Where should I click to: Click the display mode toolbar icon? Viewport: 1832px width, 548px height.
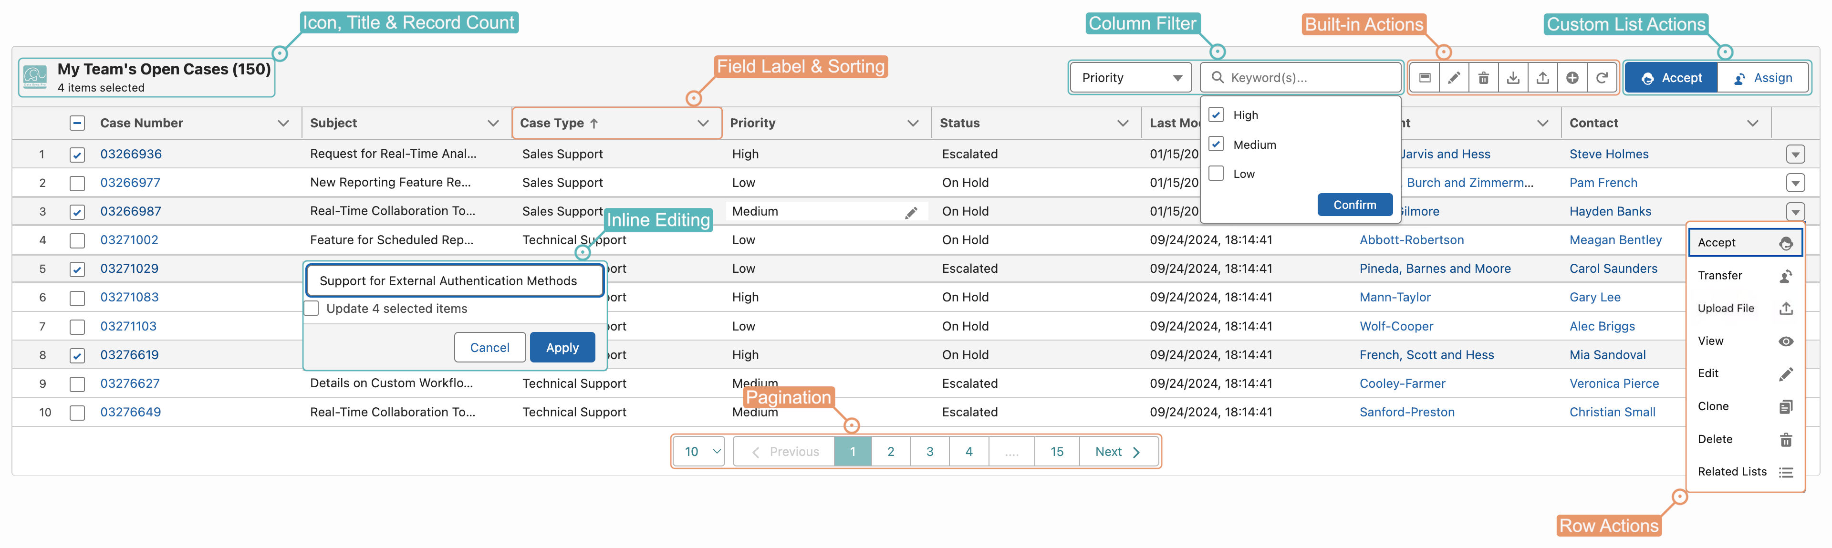pos(1425,78)
